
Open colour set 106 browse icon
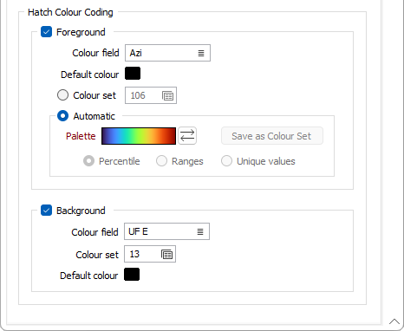[x=167, y=95]
